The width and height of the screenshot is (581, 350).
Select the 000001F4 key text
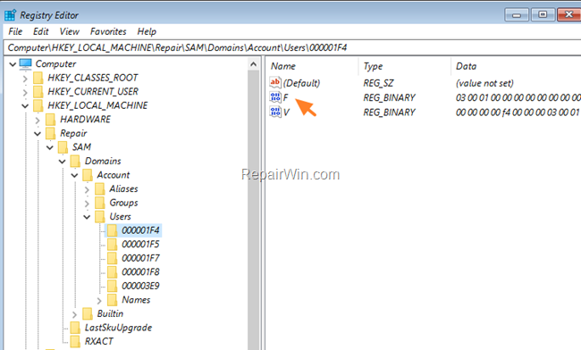(140, 230)
